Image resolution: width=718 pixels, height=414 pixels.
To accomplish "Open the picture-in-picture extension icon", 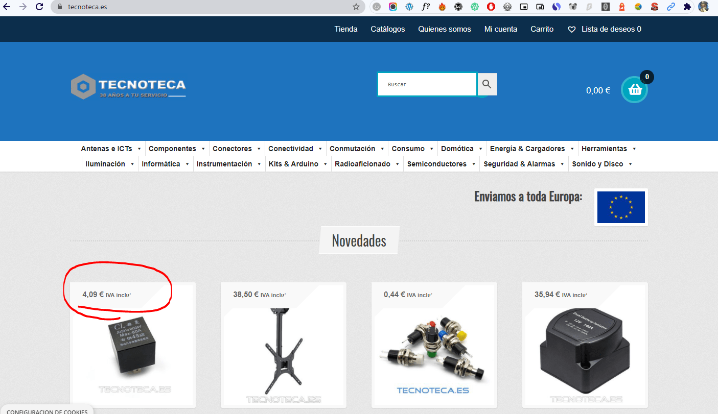I will 524,7.
